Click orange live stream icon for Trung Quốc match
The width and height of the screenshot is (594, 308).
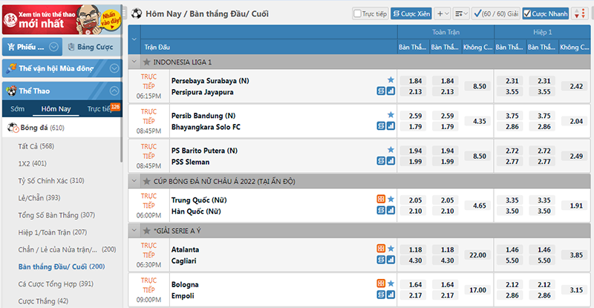click(381, 199)
